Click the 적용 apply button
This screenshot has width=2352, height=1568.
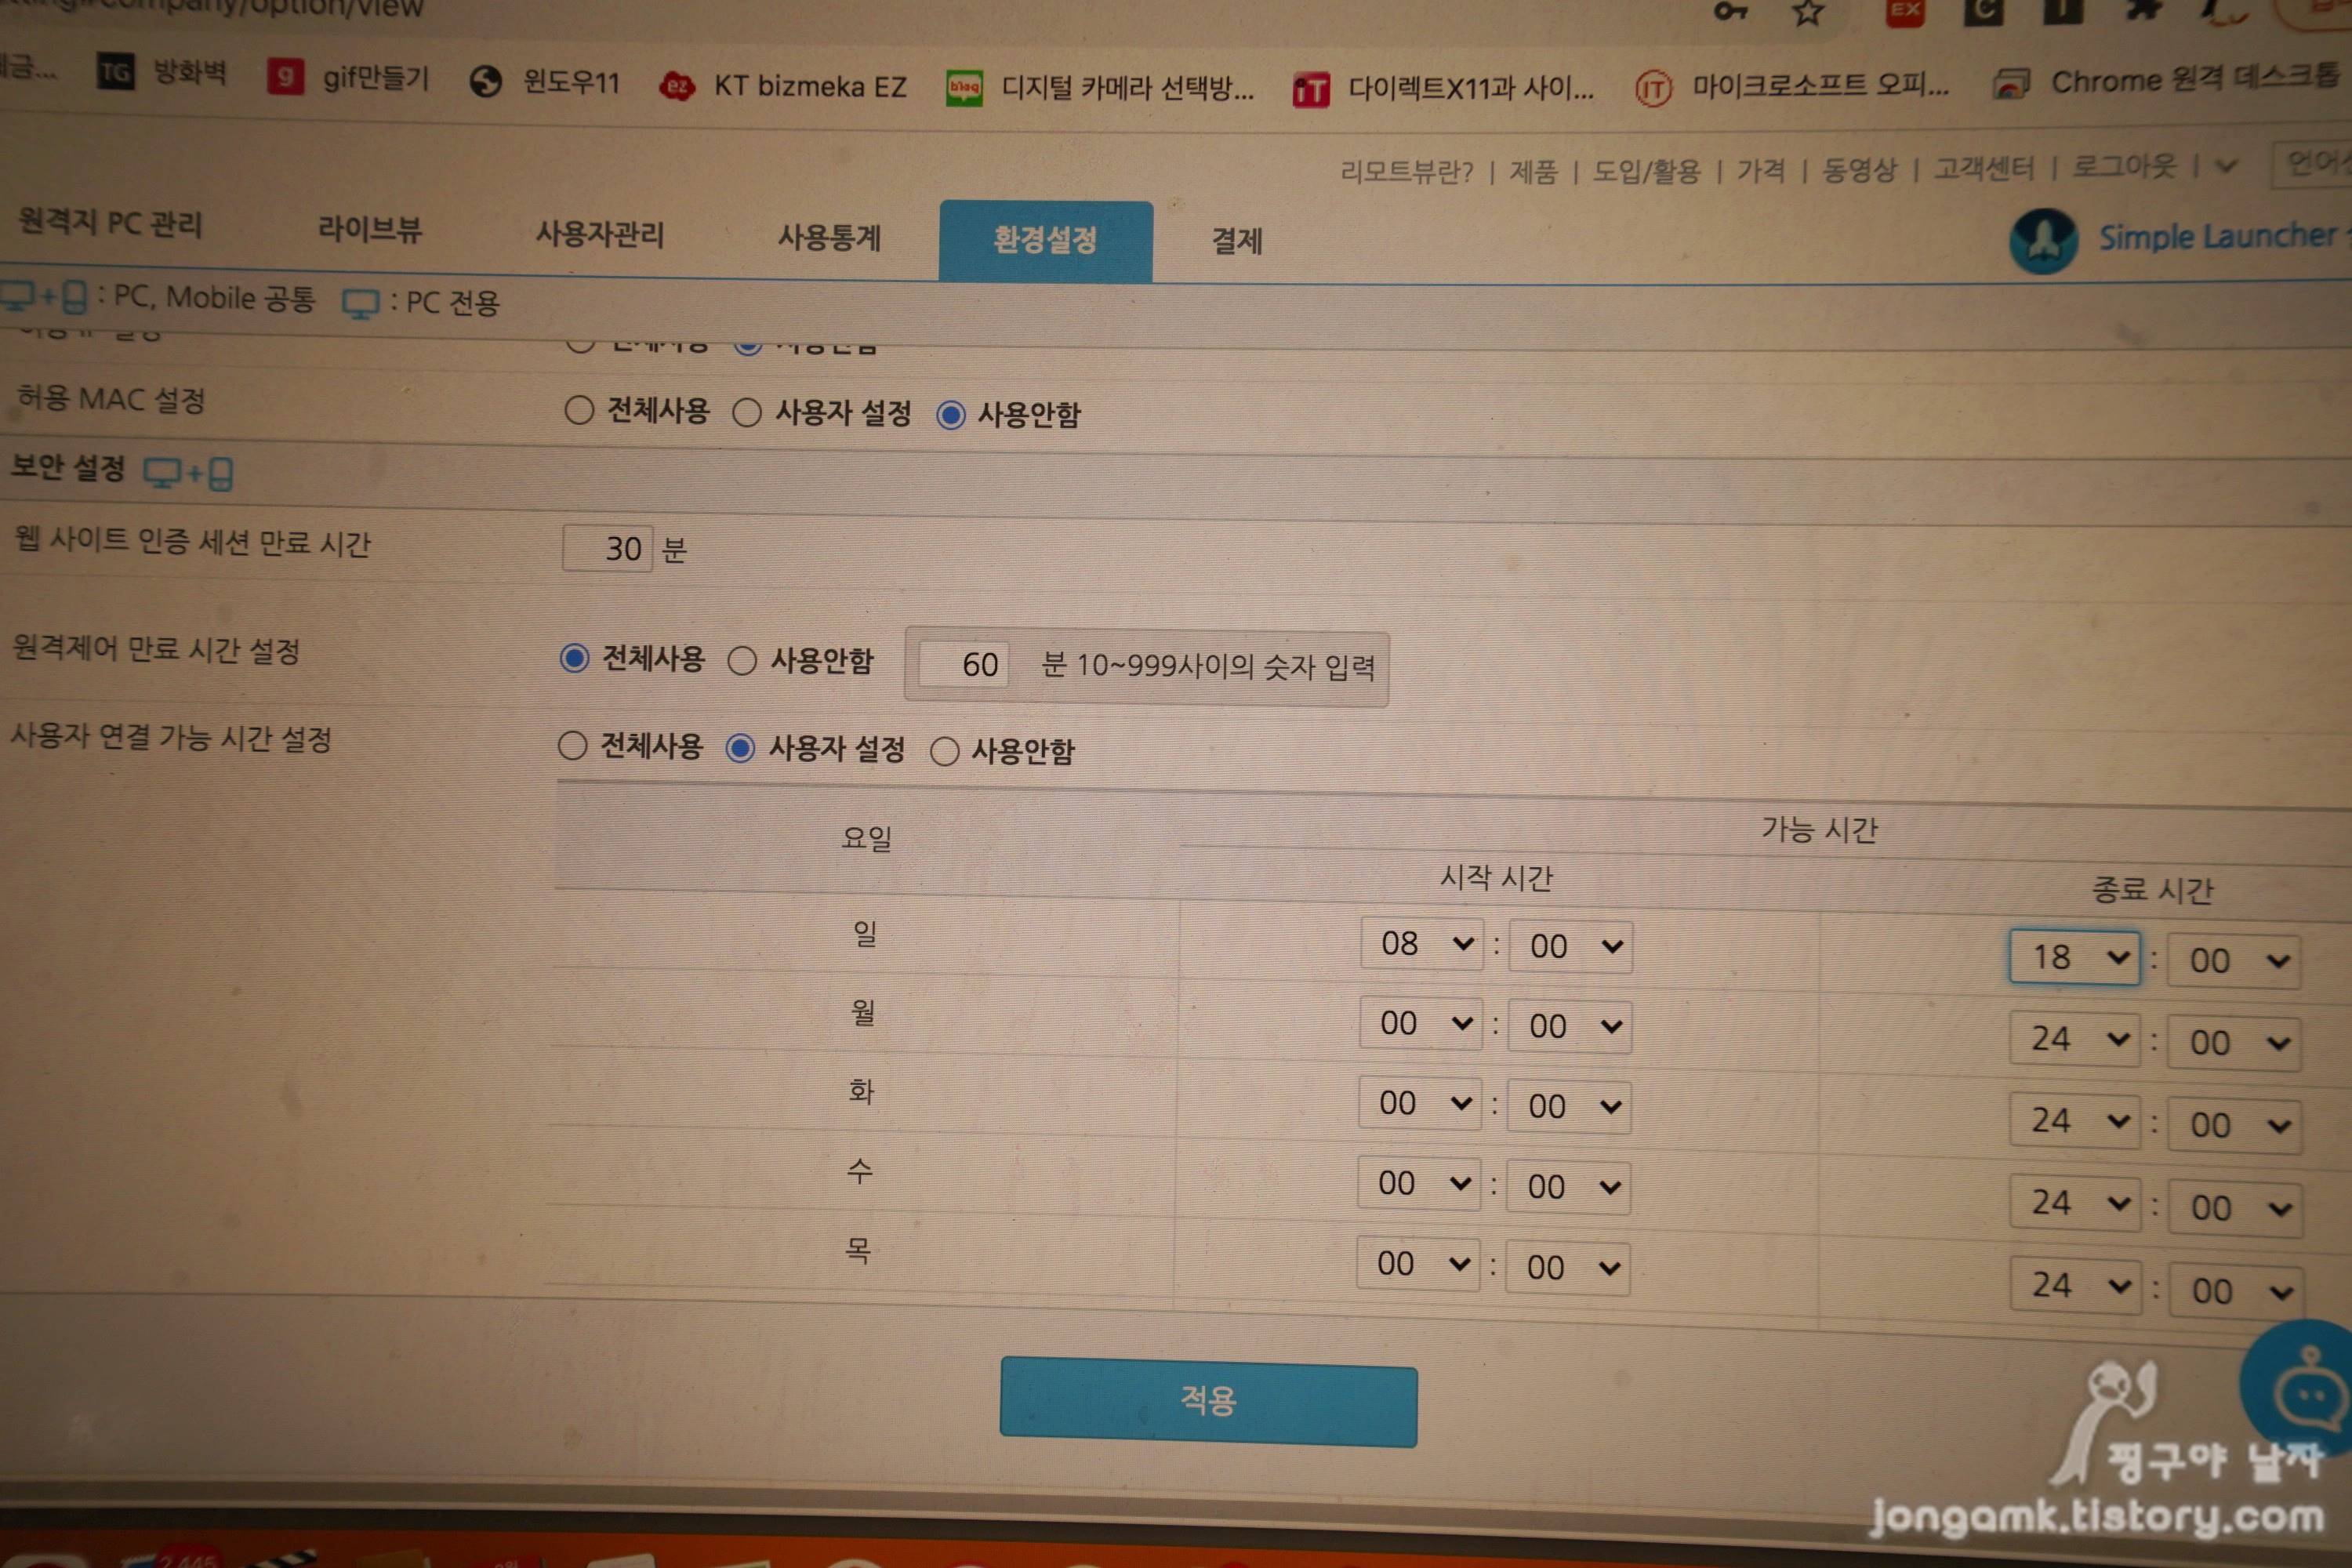[x=1208, y=1401]
